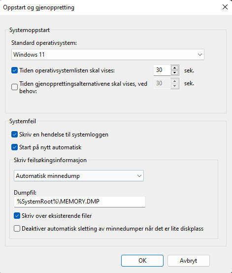Click the OK button
This screenshot has width=232, height=273.
click(142, 261)
